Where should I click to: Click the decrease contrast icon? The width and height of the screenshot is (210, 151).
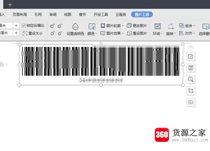[x=60, y=26]
